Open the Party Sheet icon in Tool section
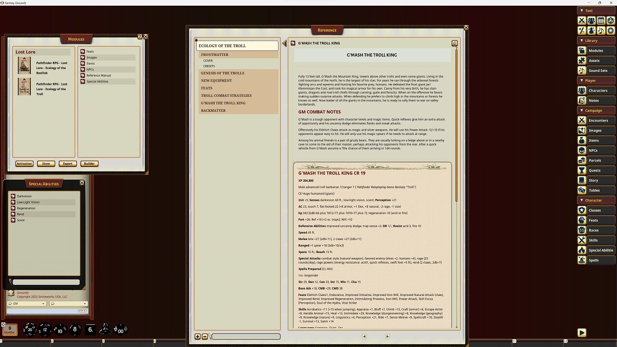This screenshot has height=347, width=617. coord(591,20)
